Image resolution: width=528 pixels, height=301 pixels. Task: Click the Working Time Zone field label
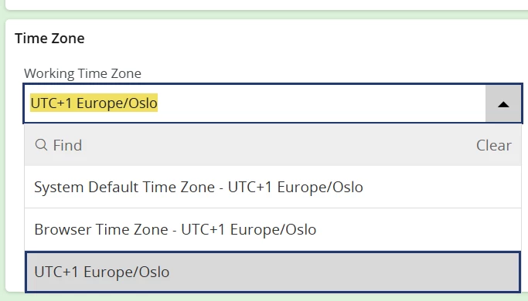pyautogui.click(x=83, y=73)
